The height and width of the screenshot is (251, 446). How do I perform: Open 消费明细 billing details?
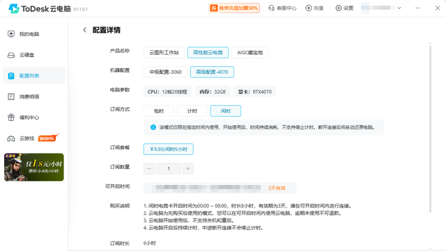click(23, 97)
